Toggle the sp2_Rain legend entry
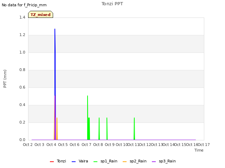Image resolution: width=225 pixels, height=168 pixels. pyautogui.click(x=135, y=161)
